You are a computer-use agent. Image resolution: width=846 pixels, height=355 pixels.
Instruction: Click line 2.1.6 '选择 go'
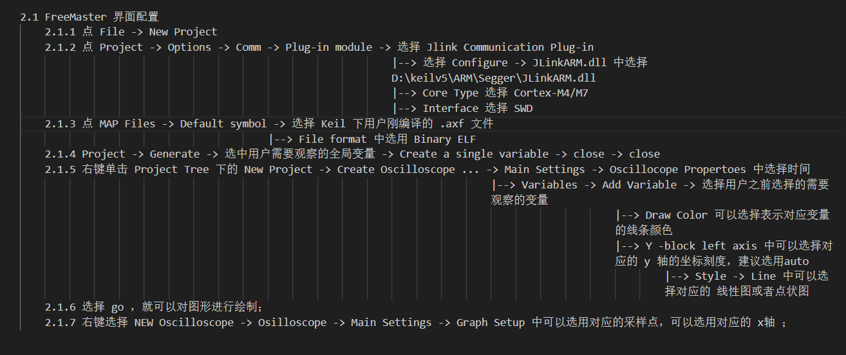coord(154,307)
